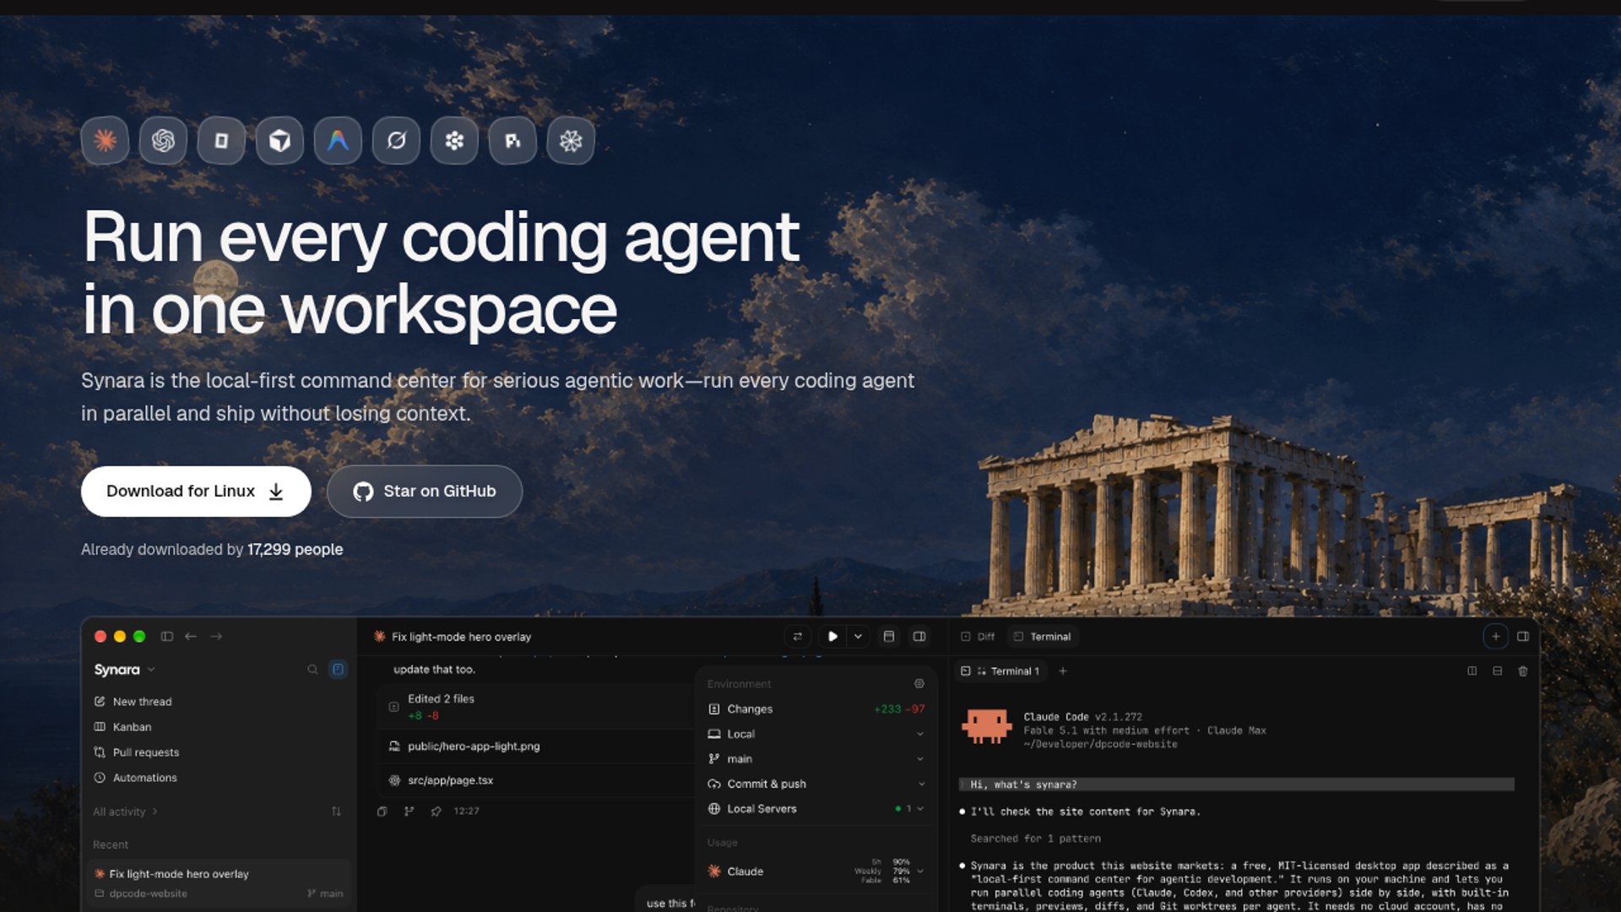The image size is (1621, 912).
Task: Click the Searched for 1 pattern line
Action: (x=1036, y=839)
